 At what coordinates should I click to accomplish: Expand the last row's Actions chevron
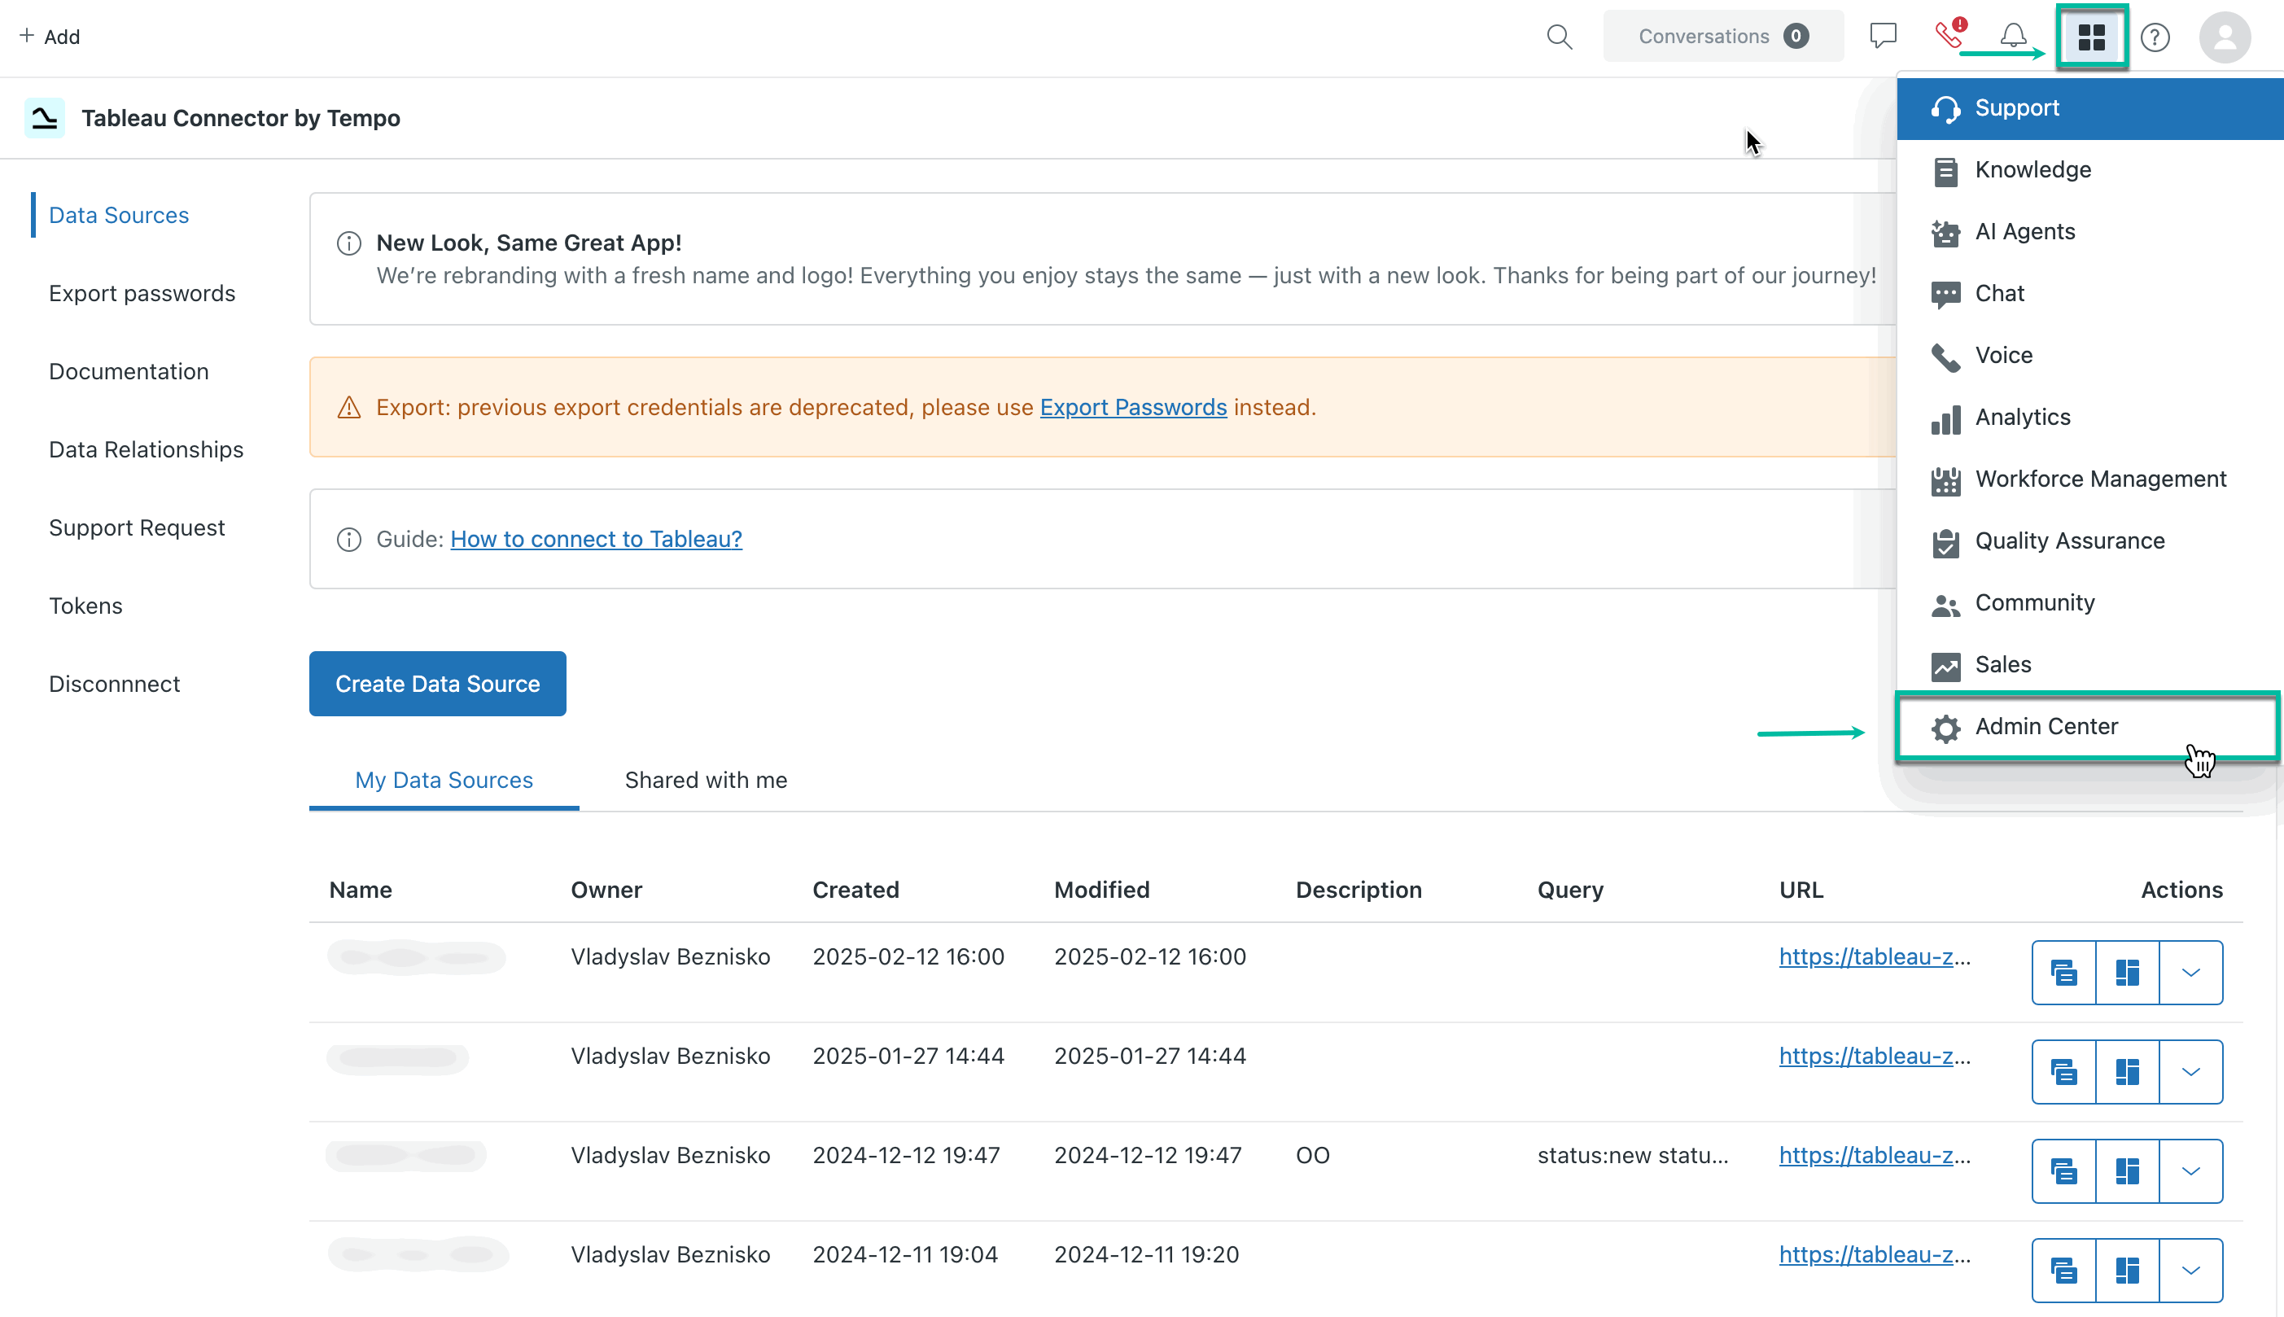click(x=2190, y=1270)
